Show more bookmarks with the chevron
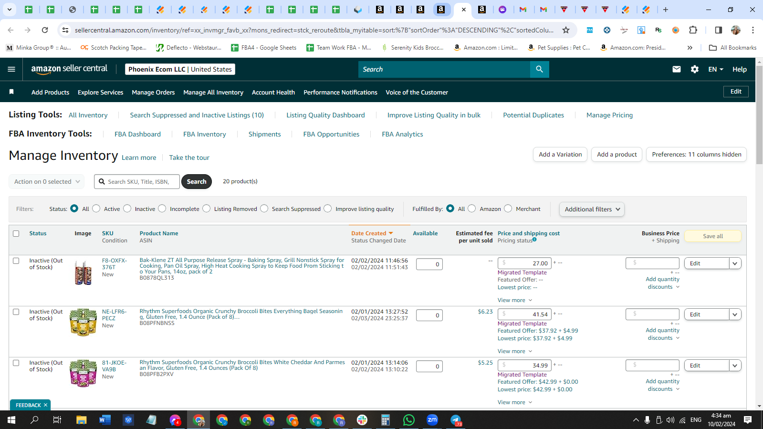The width and height of the screenshot is (763, 429). (x=690, y=48)
